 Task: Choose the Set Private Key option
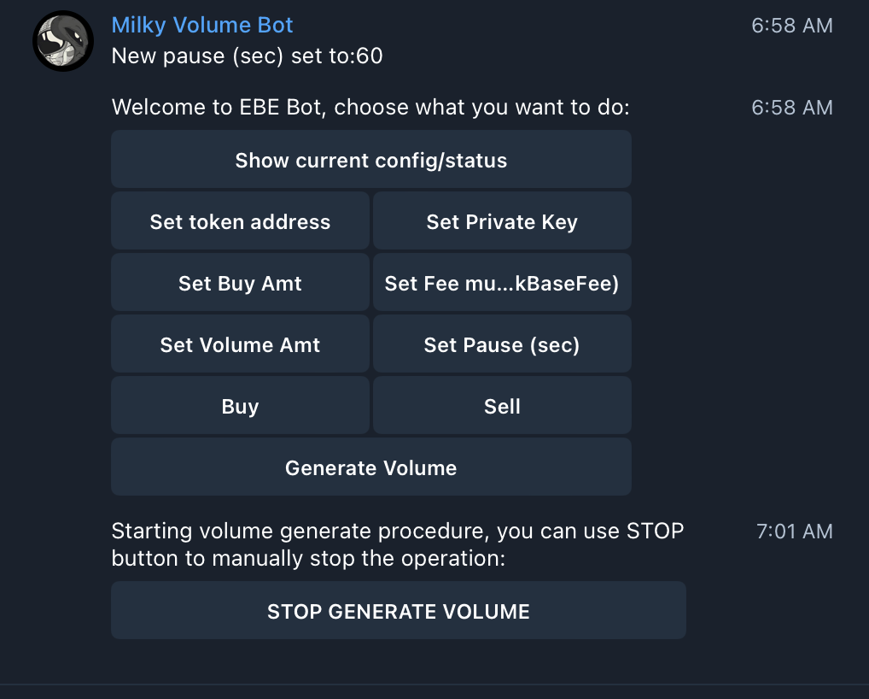[x=502, y=221]
